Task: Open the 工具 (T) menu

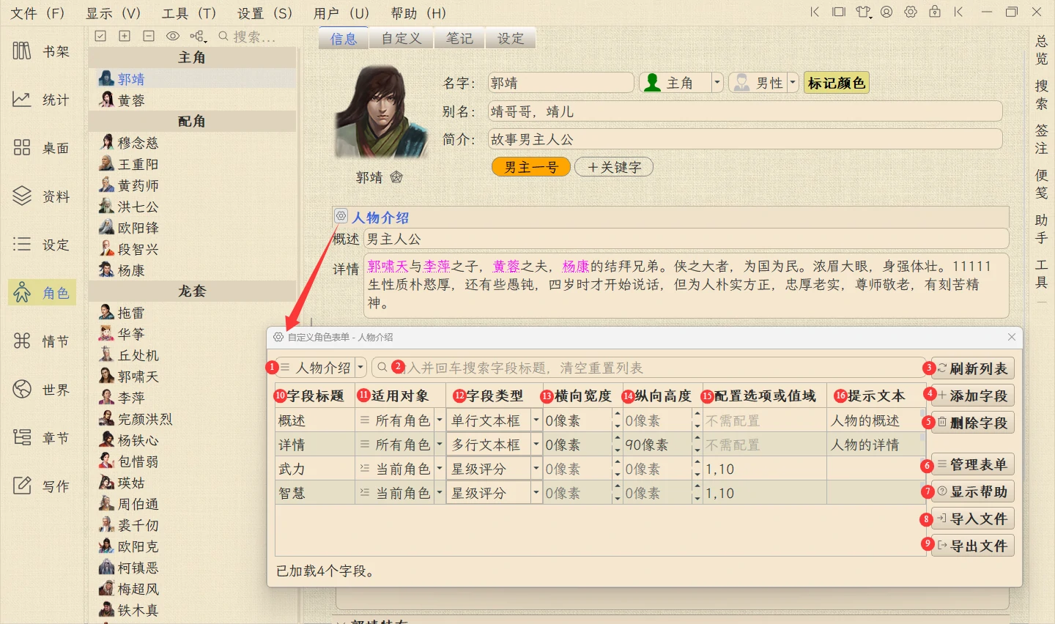Action: click(x=188, y=13)
